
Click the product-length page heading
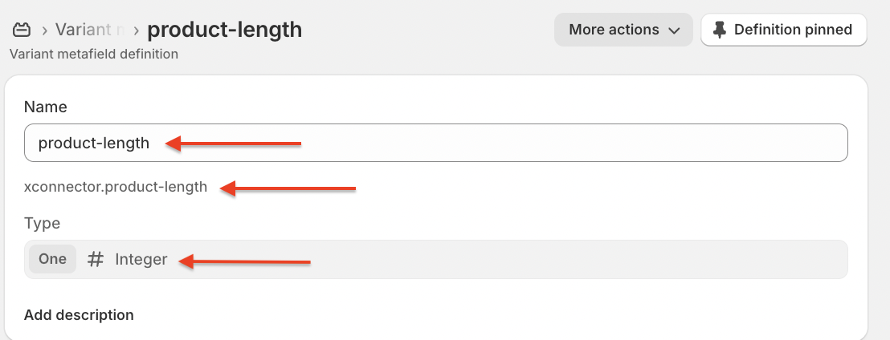(225, 30)
